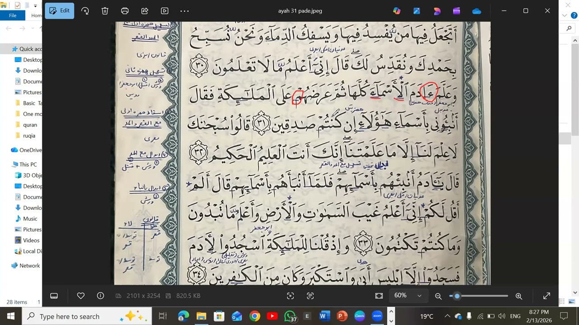The height and width of the screenshot is (325, 579).
Task: Print the image using the printer icon
Action: tap(125, 11)
